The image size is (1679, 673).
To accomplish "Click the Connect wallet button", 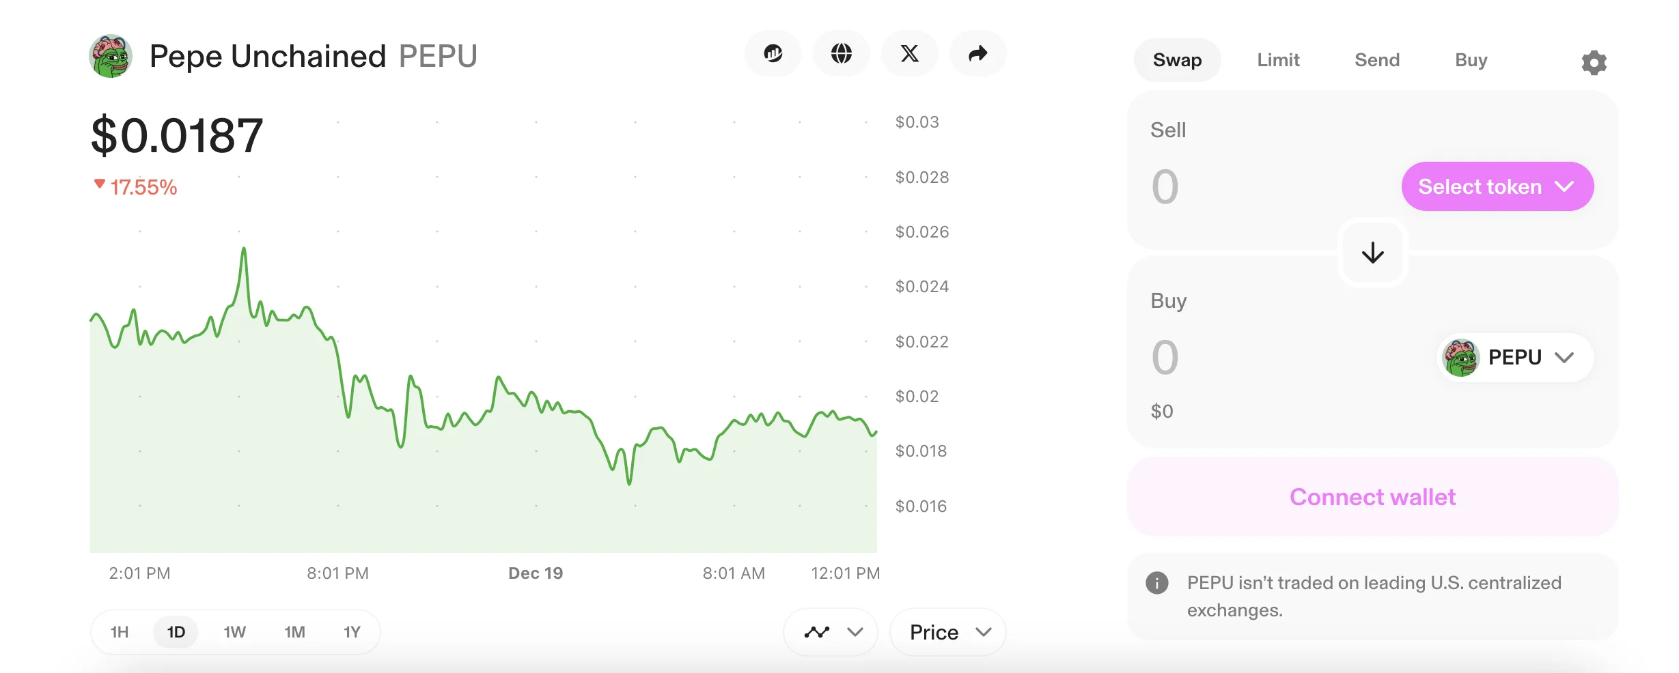I will pyautogui.click(x=1372, y=497).
